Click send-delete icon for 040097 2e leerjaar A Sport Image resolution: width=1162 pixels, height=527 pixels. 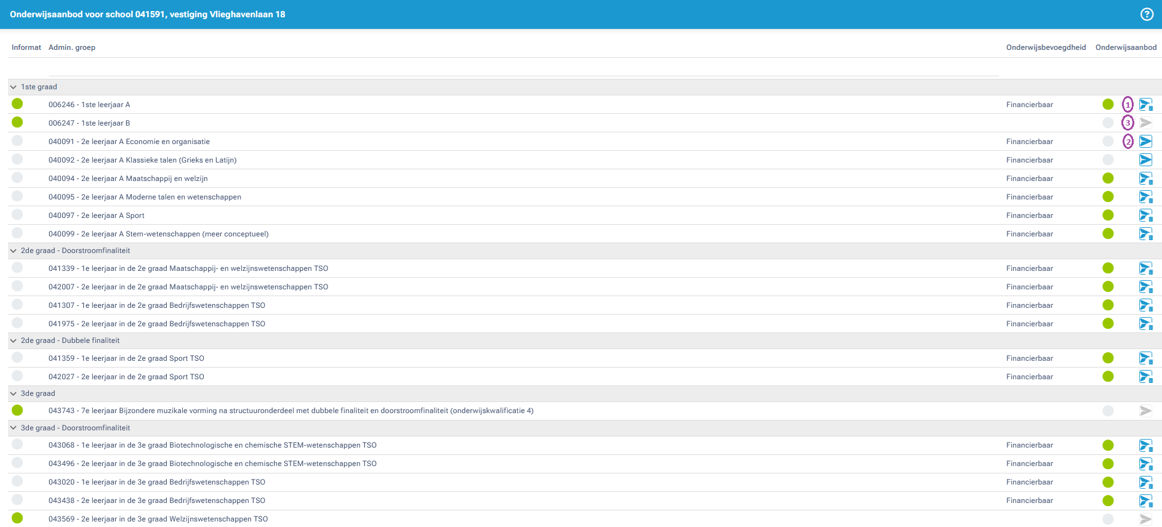1145,215
